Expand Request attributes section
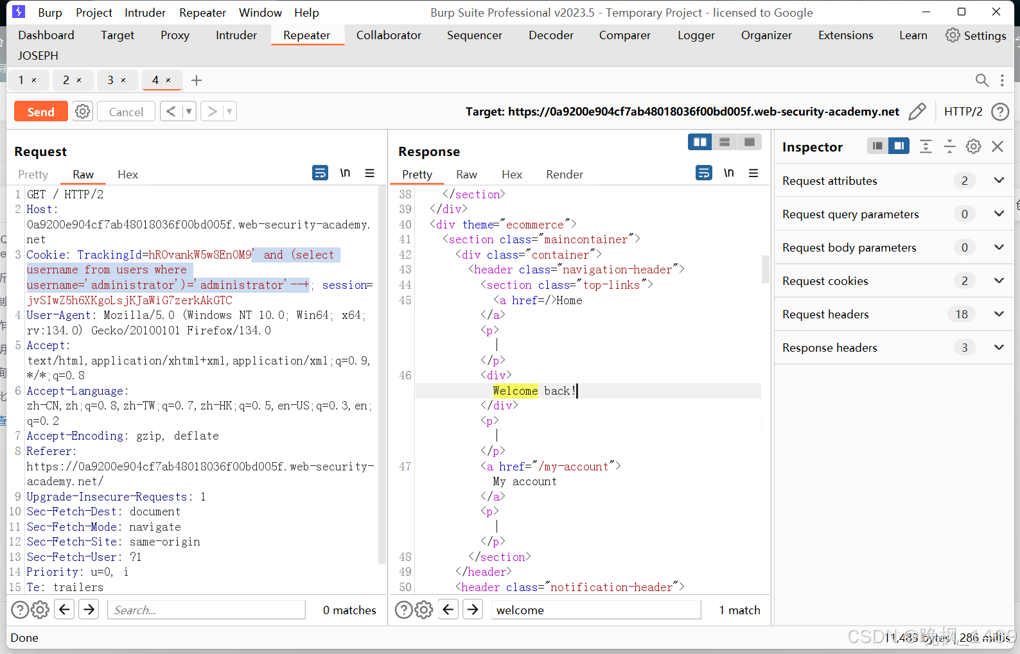 click(x=999, y=180)
